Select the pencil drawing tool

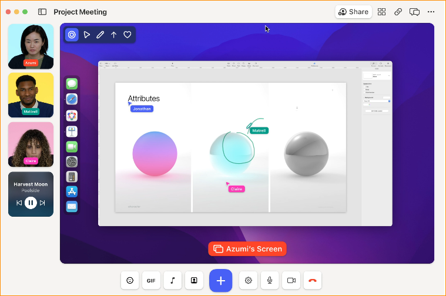(x=100, y=35)
